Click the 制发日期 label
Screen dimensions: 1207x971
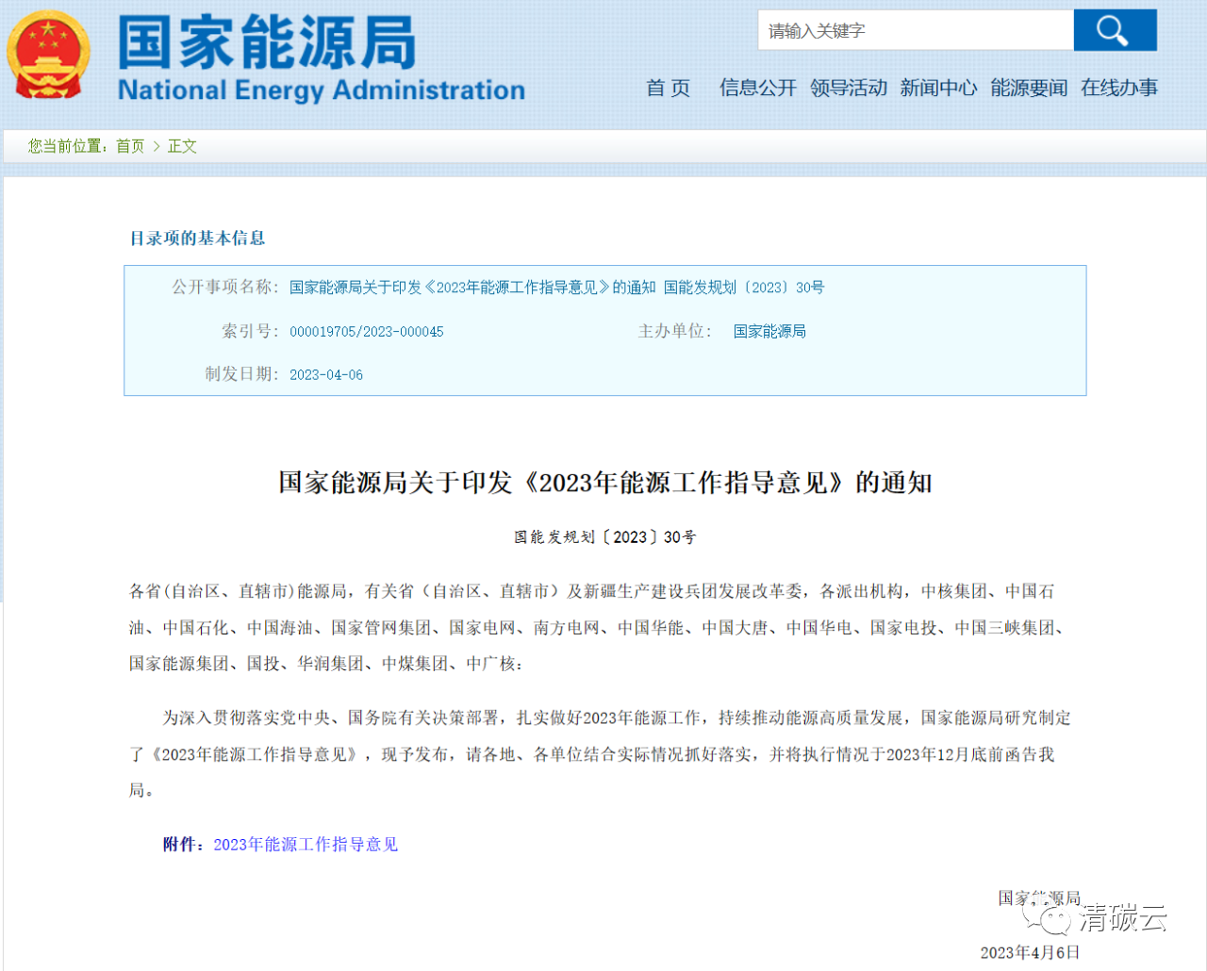pos(242,375)
